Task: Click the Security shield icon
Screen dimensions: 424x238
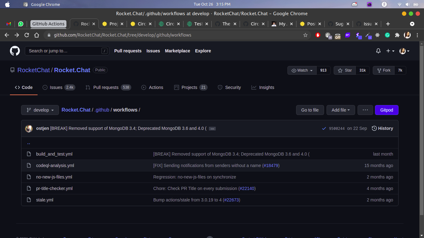Action: point(220,87)
